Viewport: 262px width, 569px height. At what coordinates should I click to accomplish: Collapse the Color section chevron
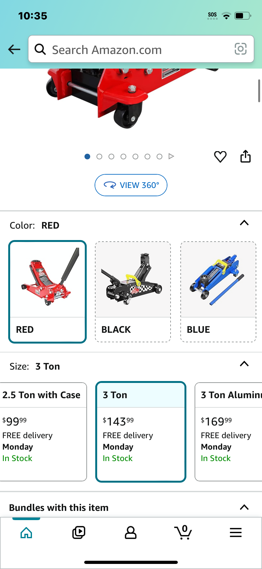[244, 223]
